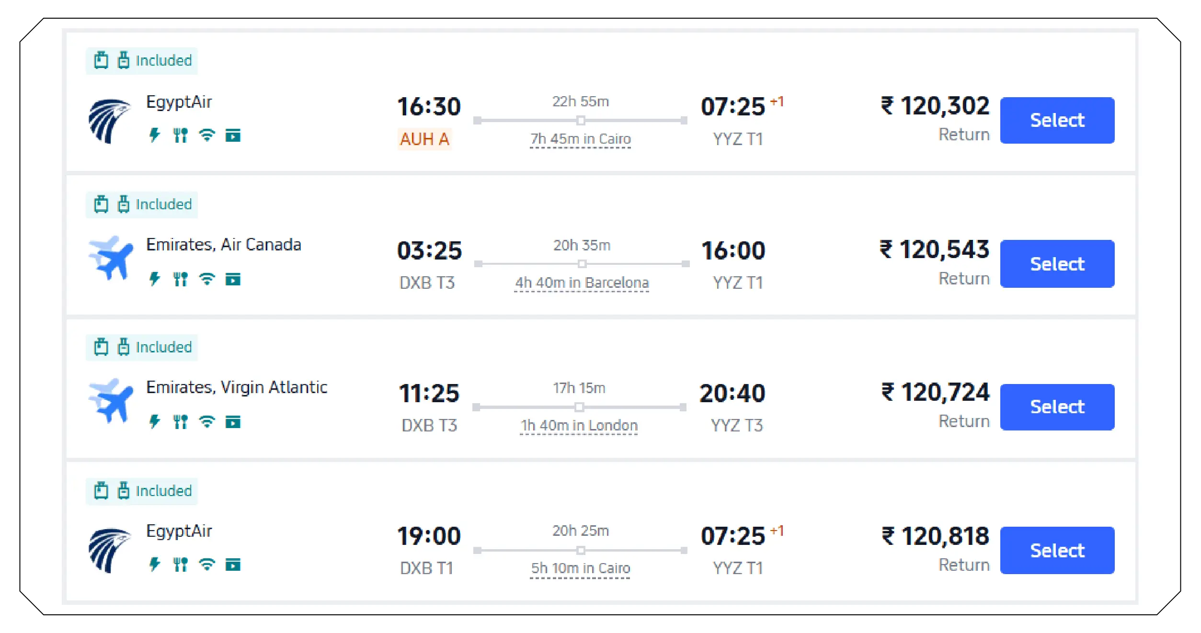Expand the 4h 40m in Barcelona layover details
Image resolution: width=1201 pixels, height=633 pixels.
tap(582, 283)
